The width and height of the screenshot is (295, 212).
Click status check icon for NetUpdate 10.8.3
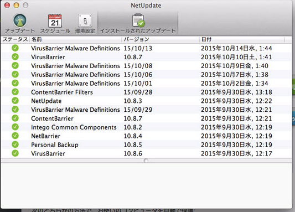[15, 101]
